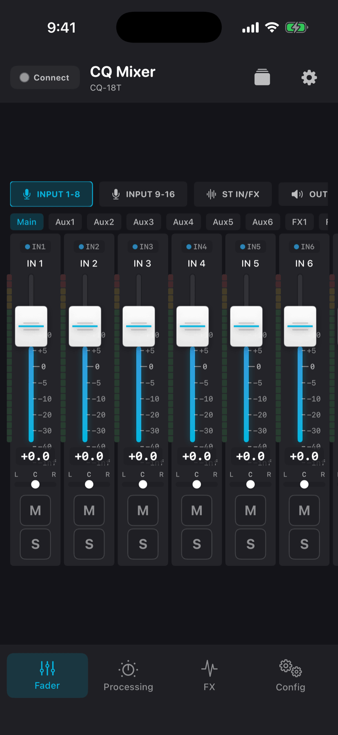Tap the IN4 source badge

(x=197, y=247)
